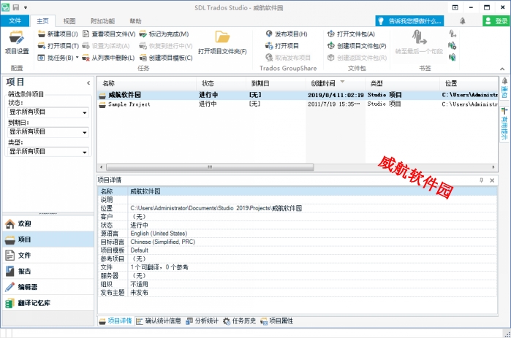Close the Project Details (项目详情) panel
This screenshot has width=511, height=338.
point(492,180)
